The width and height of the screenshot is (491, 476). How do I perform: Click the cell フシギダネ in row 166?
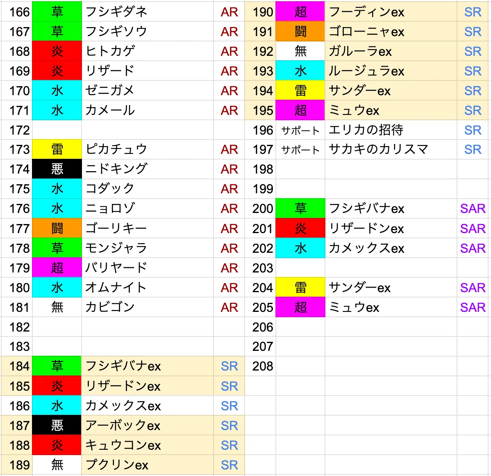[x=148, y=12]
